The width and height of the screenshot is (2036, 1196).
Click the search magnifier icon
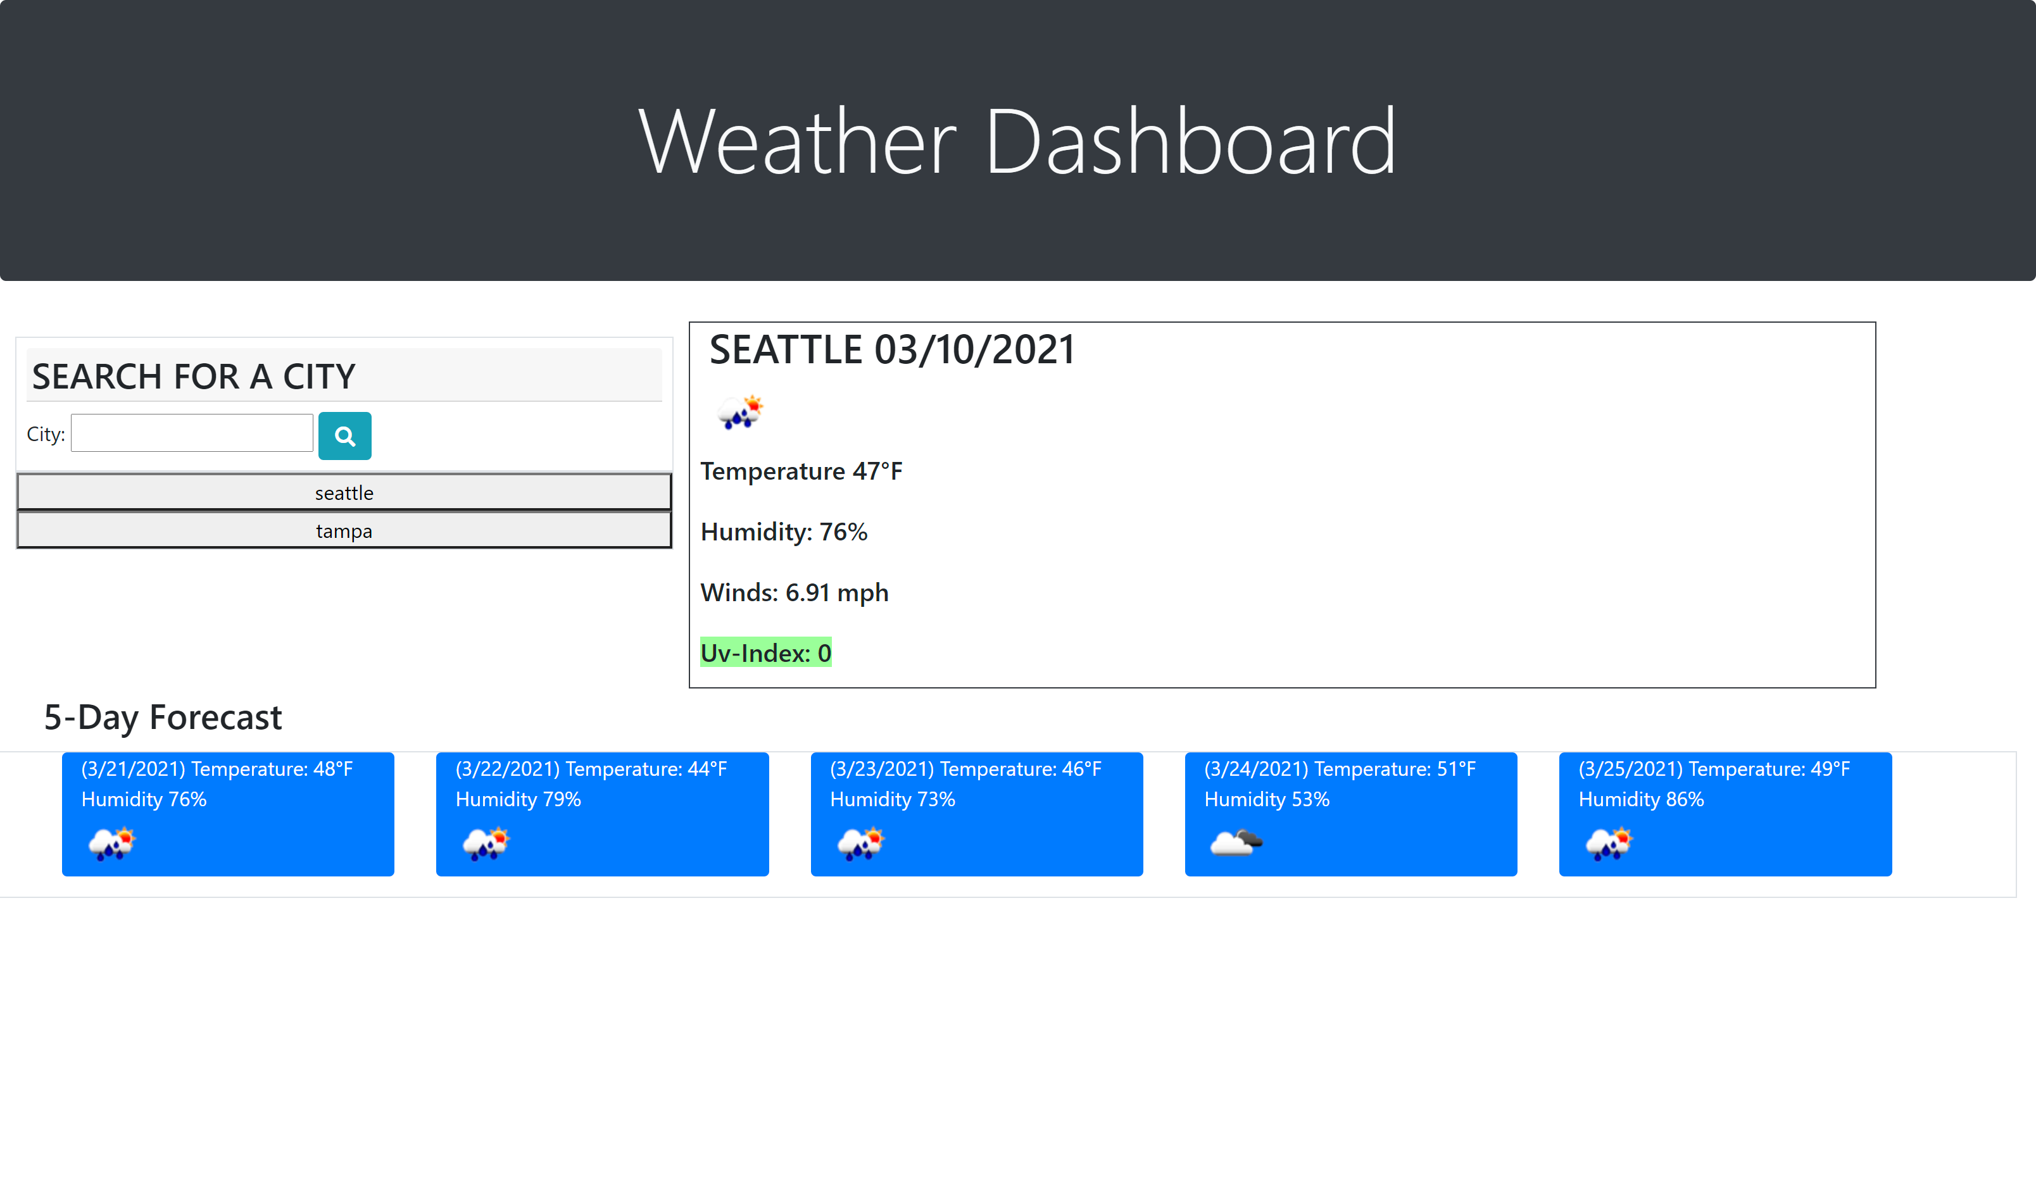coord(344,434)
